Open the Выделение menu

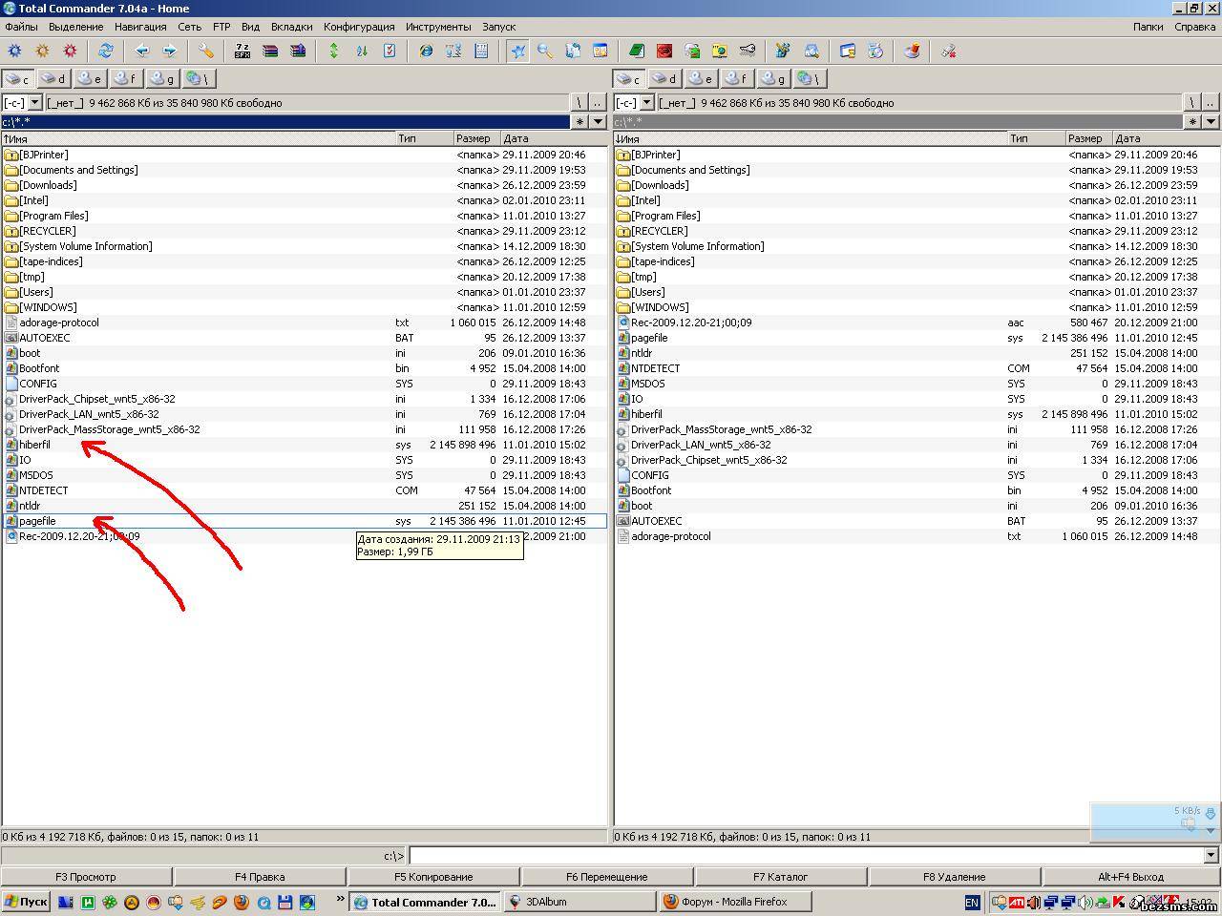[76, 27]
